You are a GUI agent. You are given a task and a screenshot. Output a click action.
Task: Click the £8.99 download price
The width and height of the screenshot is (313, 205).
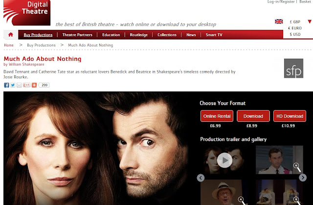(x=252, y=126)
